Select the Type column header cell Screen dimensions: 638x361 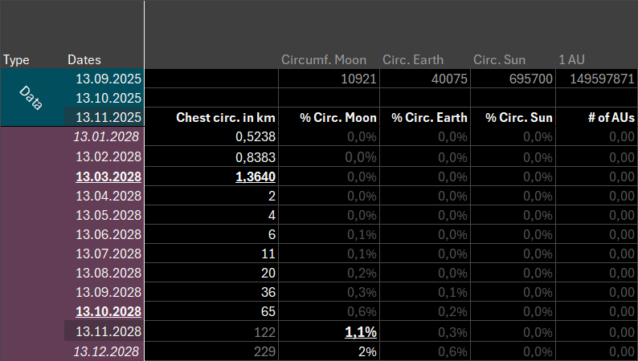16,60
